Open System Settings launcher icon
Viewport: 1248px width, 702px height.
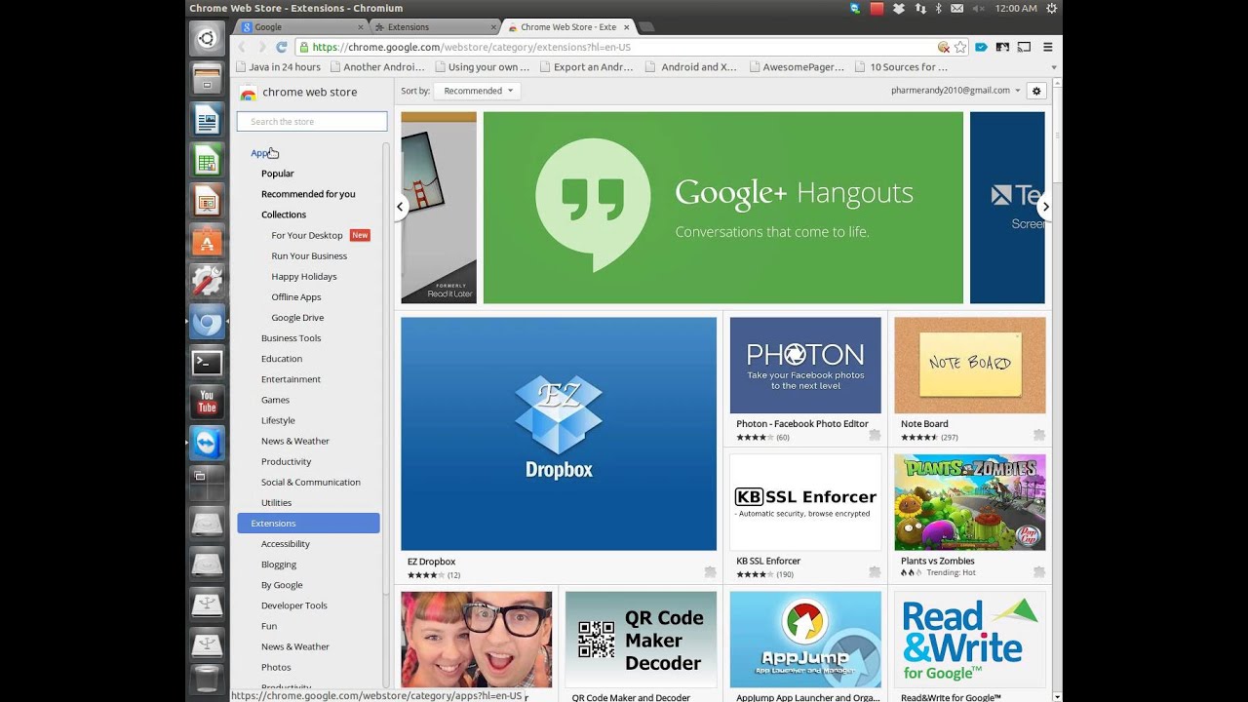[207, 282]
